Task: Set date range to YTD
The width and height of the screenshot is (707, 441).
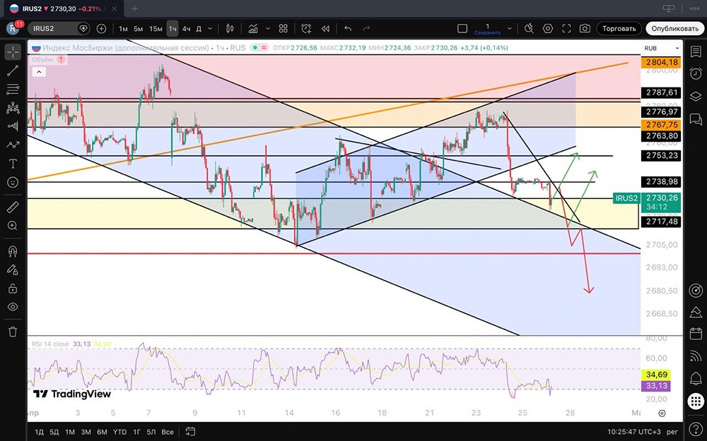Action: [119, 432]
